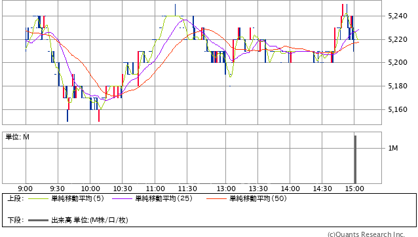Click the 10:30 time axis label
Screen dimensions: 418x237
pyautogui.click(x=123, y=189)
